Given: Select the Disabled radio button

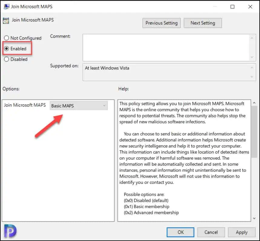Looking at the screenshot, I should coord(6,59).
